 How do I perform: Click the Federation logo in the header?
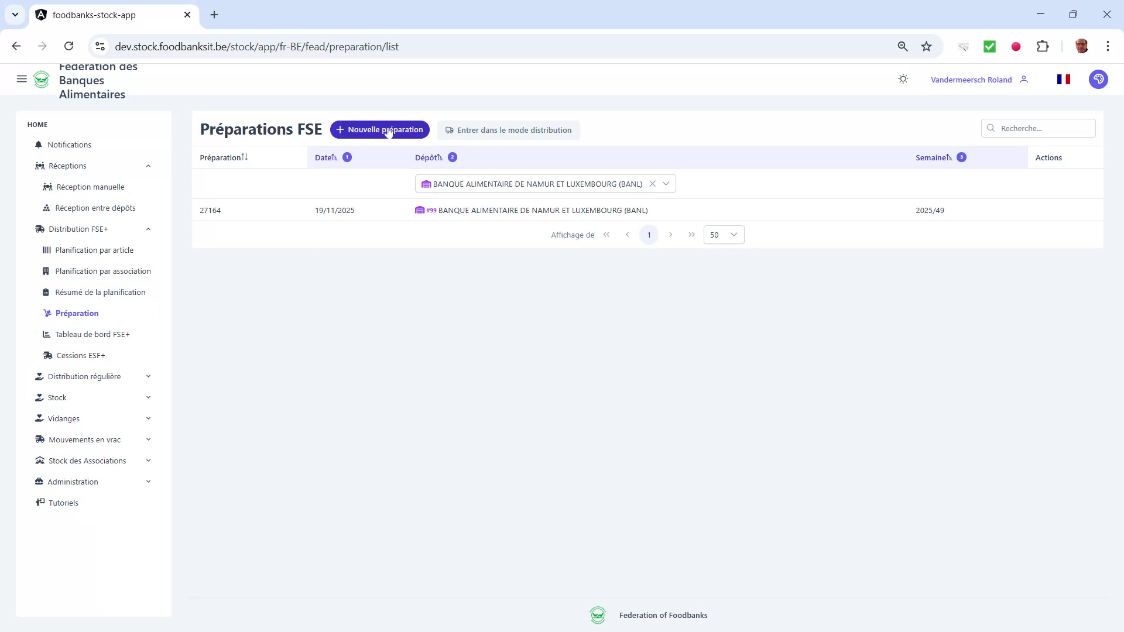click(42, 79)
